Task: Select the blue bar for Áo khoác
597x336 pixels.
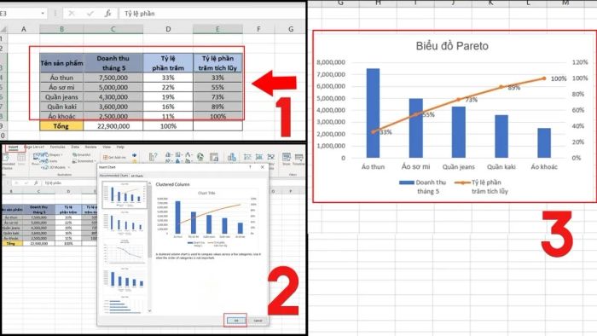Action: click(544, 142)
